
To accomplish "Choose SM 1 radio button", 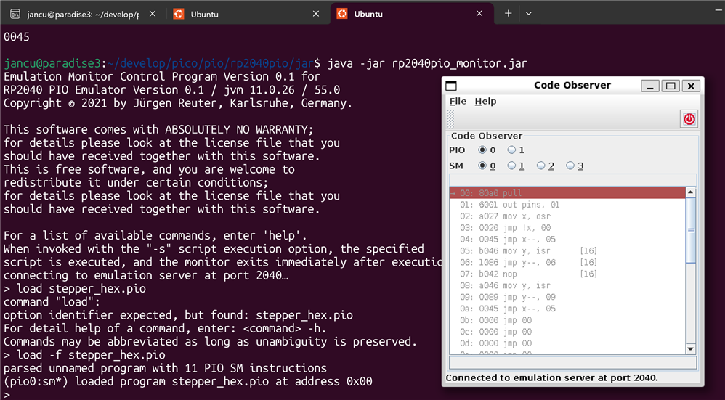I will click(x=511, y=166).
